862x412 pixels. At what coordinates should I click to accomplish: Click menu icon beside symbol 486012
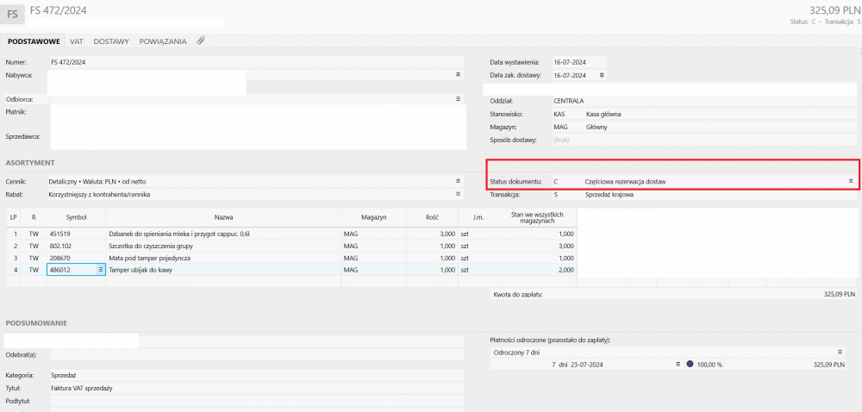(x=100, y=270)
